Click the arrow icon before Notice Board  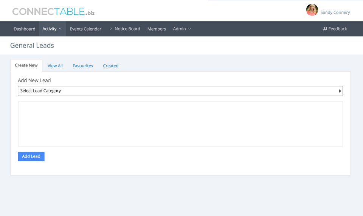tap(111, 29)
